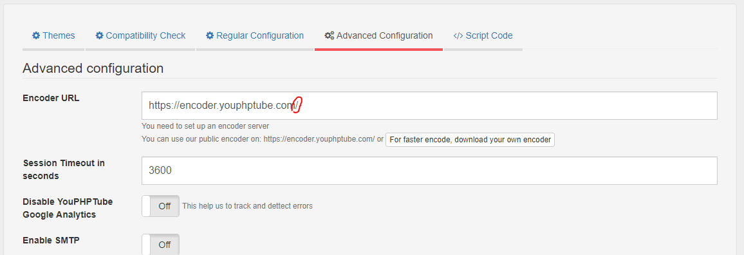Click the gear icon beside Compatibility Check
This screenshot has height=255, width=744.
coord(99,35)
